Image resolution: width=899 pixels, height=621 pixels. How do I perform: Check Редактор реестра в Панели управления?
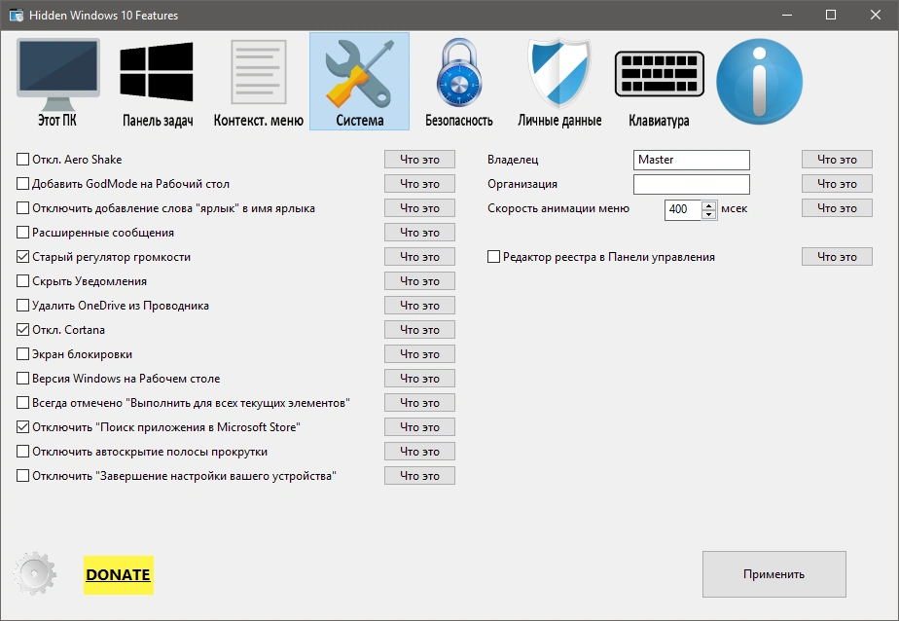(493, 257)
